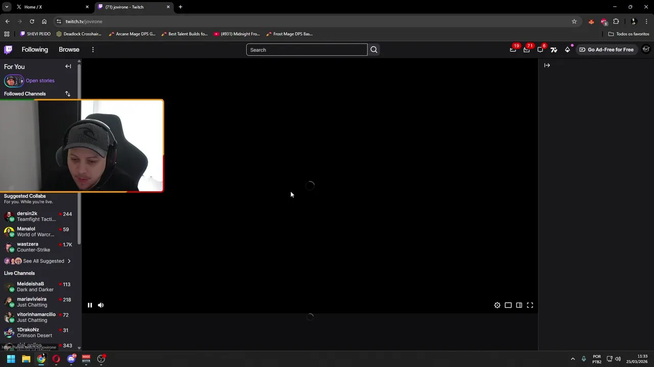Go to the Following page
Viewport: 654px width, 367px height.
coord(35,49)
